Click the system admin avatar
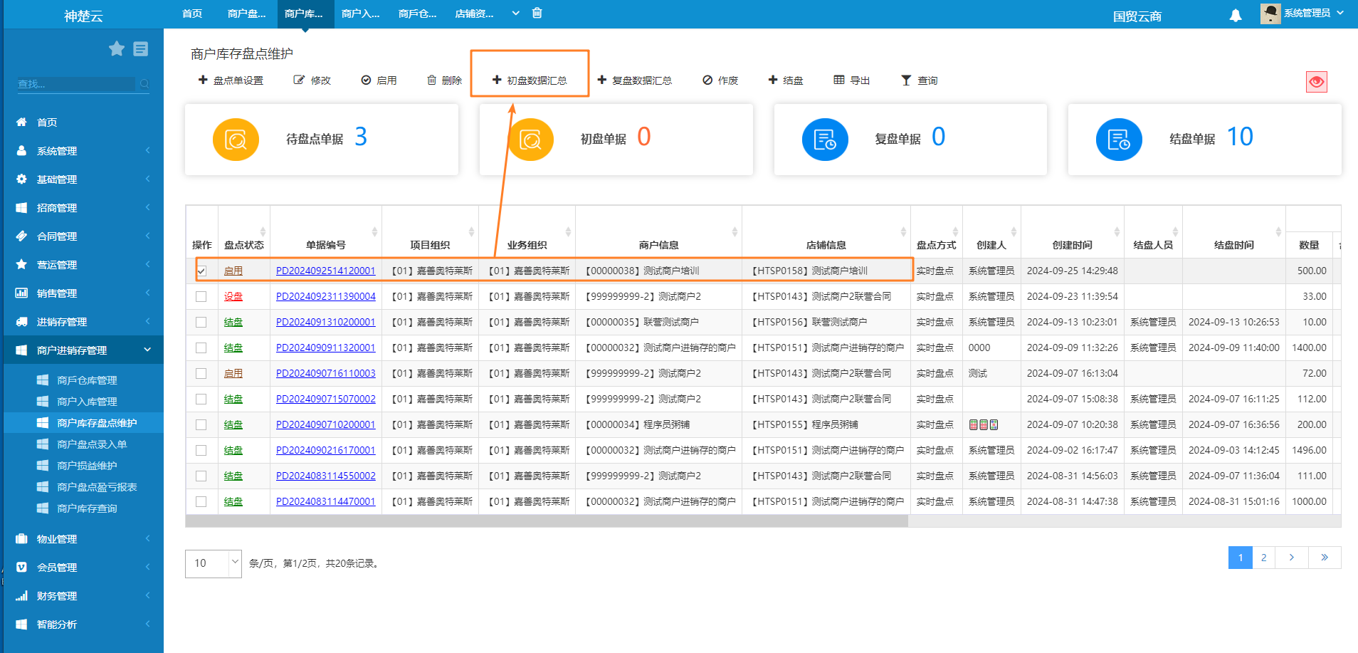The height and width of the screenshot is (653, 1358). coord(1270,14)
